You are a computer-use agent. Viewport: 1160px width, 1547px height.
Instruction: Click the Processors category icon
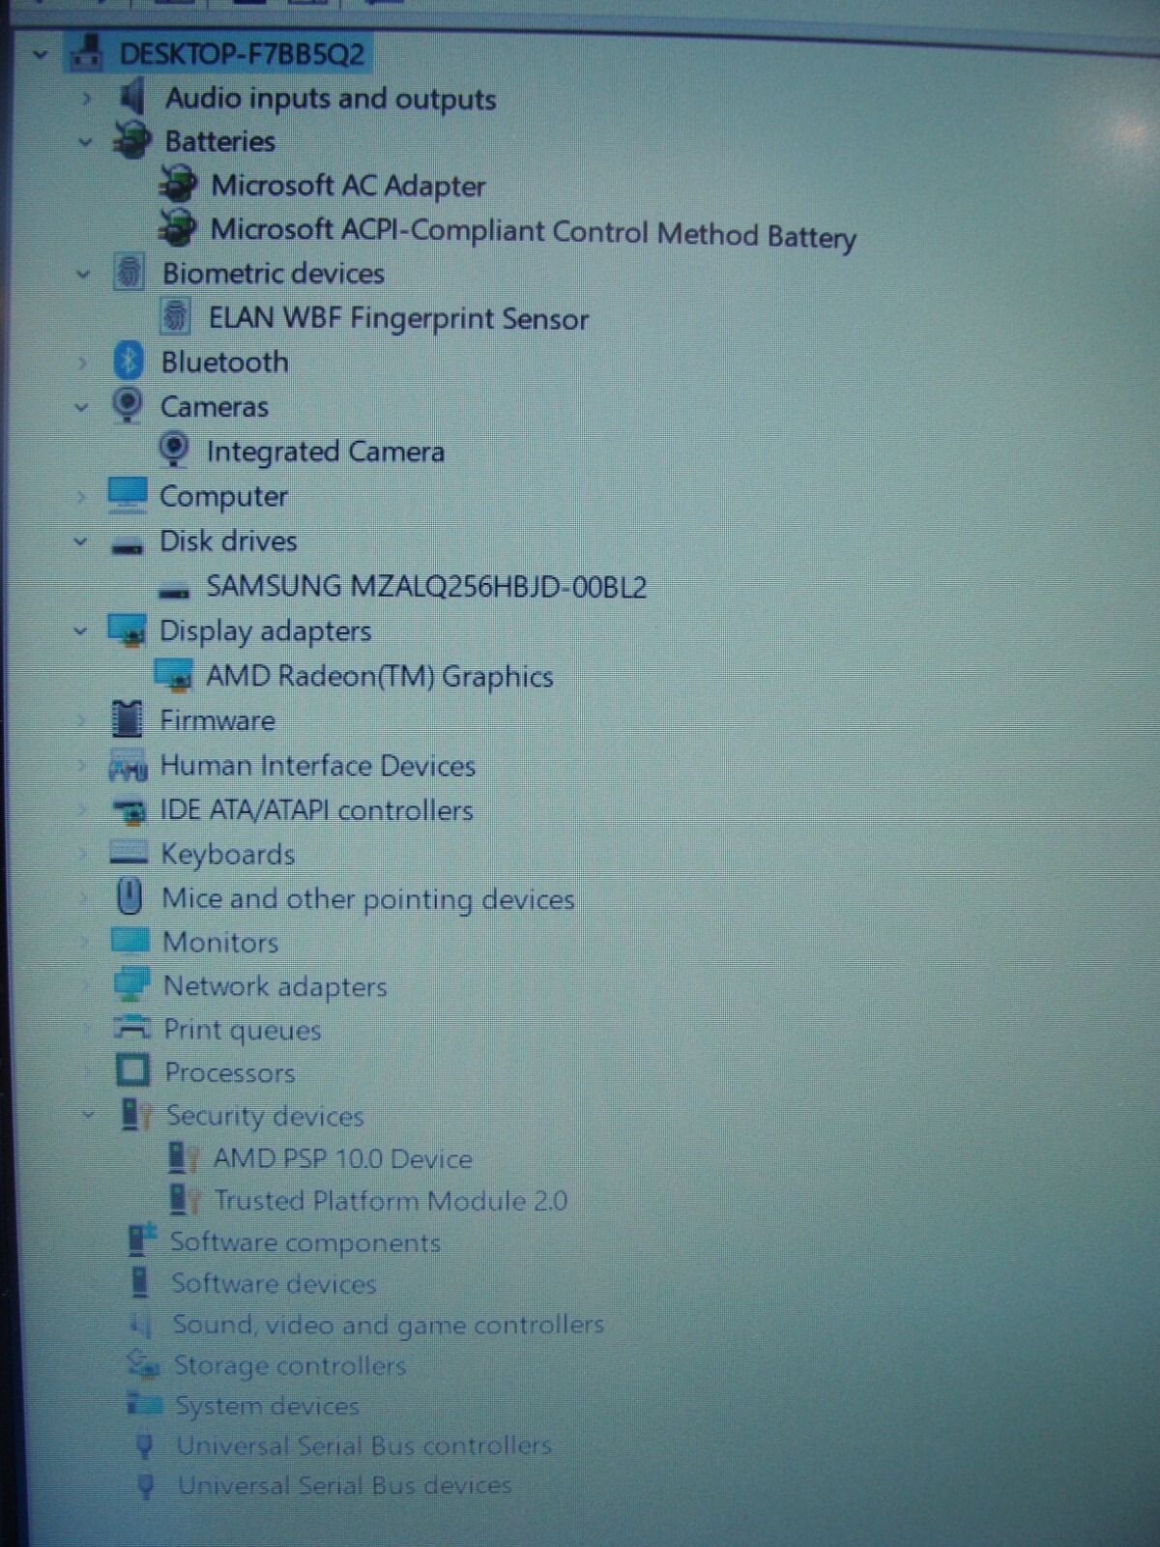coord(132,1070)
